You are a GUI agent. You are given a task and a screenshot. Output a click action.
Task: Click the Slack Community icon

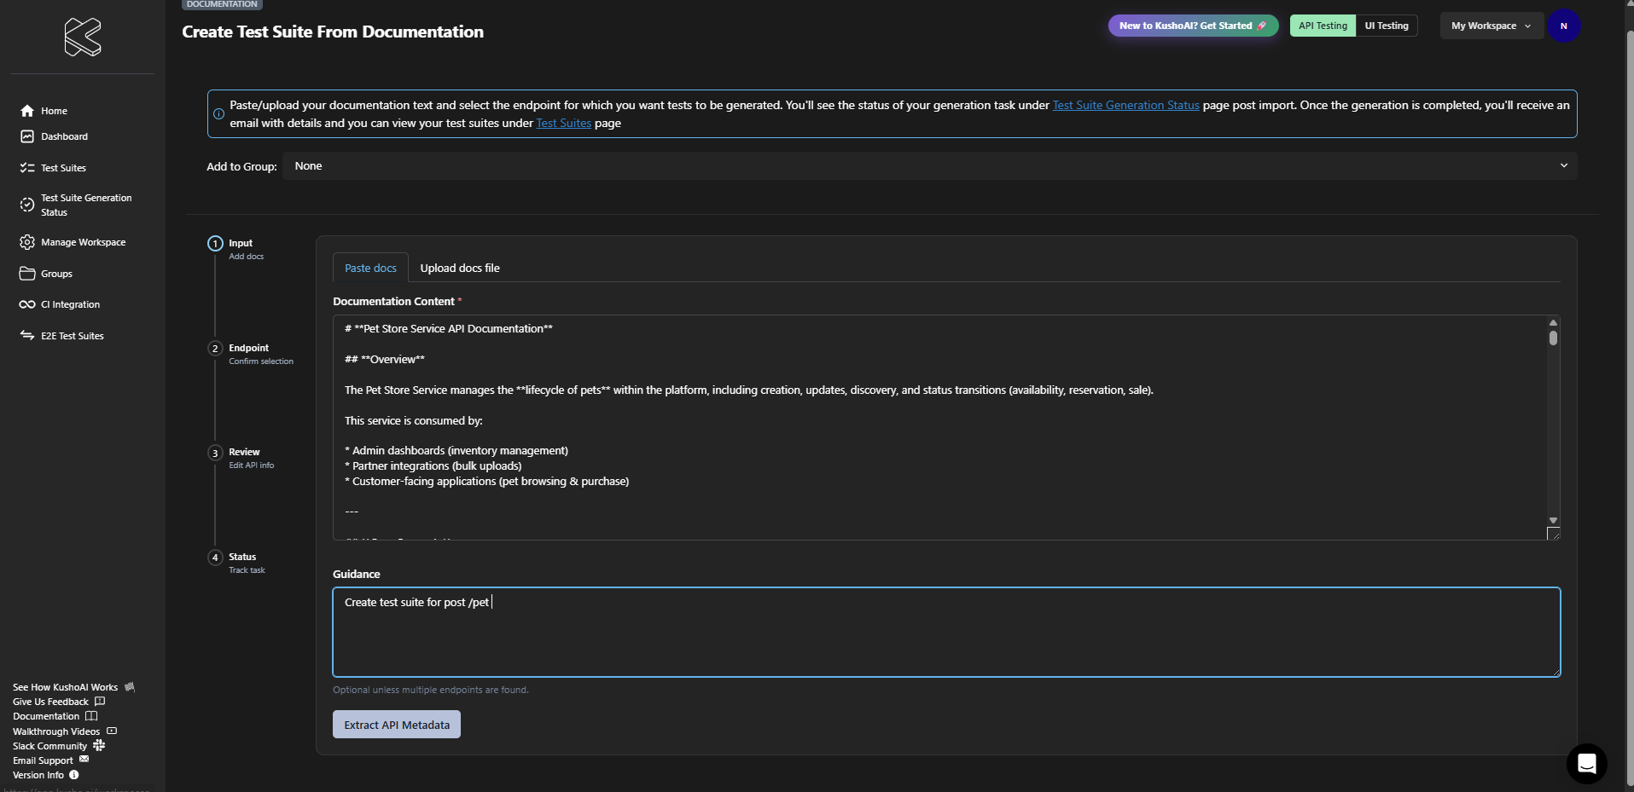pyautogui.click(x=99, y=745)
